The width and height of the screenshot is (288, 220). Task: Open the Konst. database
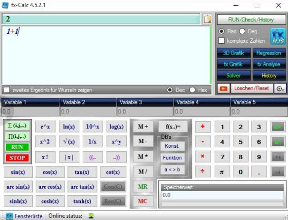pos(173,146)
